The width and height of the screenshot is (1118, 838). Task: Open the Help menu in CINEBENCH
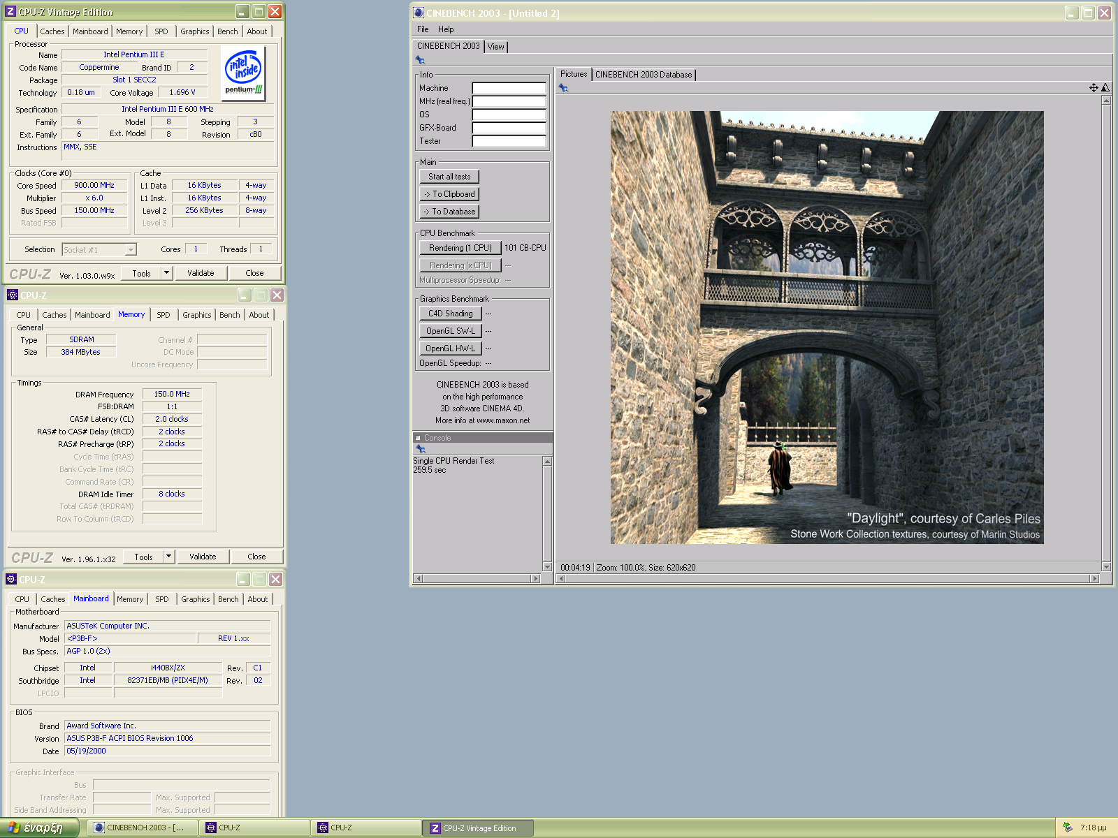coord(446,29)
